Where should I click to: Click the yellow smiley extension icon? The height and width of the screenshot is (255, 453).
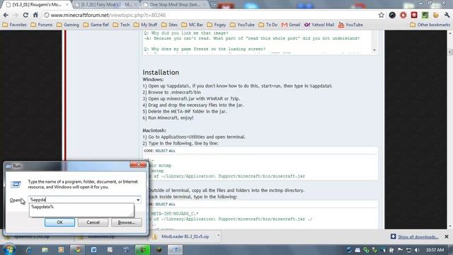click(436, 15)
